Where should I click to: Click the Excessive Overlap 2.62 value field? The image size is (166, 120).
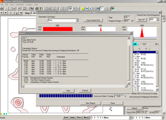(x=119, y=96)
